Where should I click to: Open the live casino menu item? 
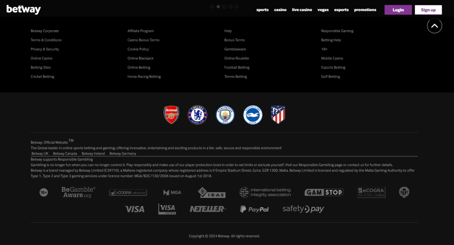point(301,10)
